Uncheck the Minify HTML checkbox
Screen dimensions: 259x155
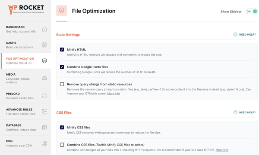tap(62, 49)
